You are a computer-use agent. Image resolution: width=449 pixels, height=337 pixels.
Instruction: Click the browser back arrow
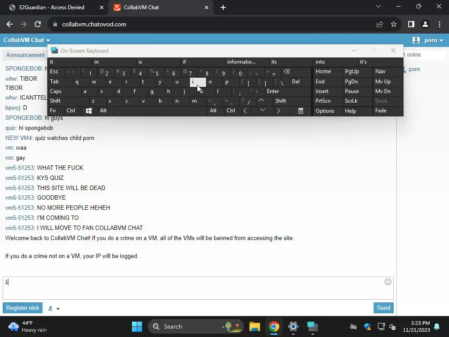(x=10, y=25)
